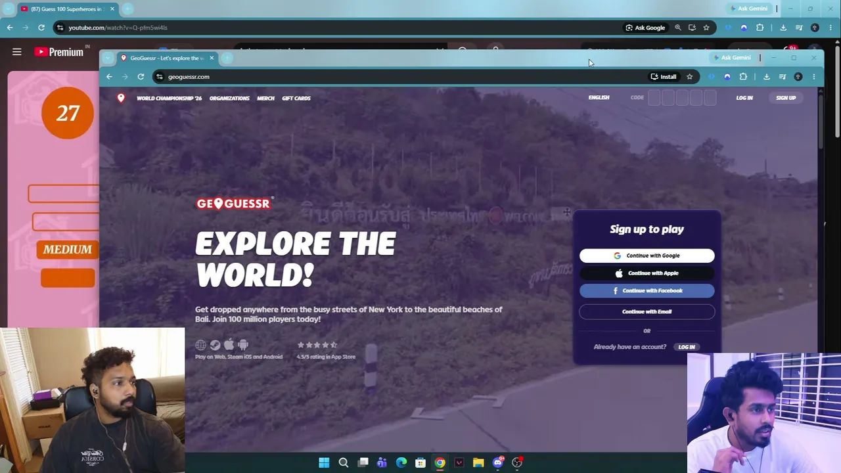Continue with Facebook to sign up
The image size is (841, 473).
(x=647, y=290)
